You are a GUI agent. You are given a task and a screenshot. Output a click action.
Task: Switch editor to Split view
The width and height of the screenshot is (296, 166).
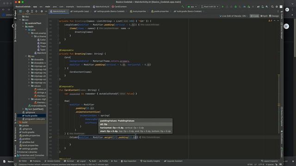point(264,16)
